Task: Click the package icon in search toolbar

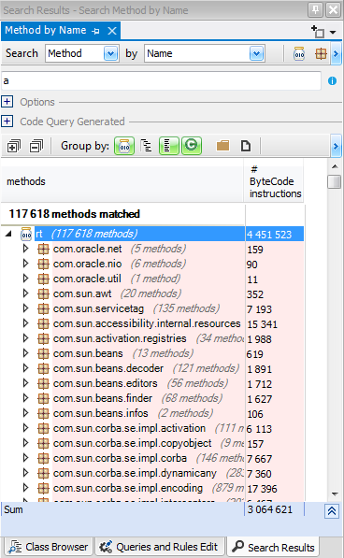Action: click(321, 53)
